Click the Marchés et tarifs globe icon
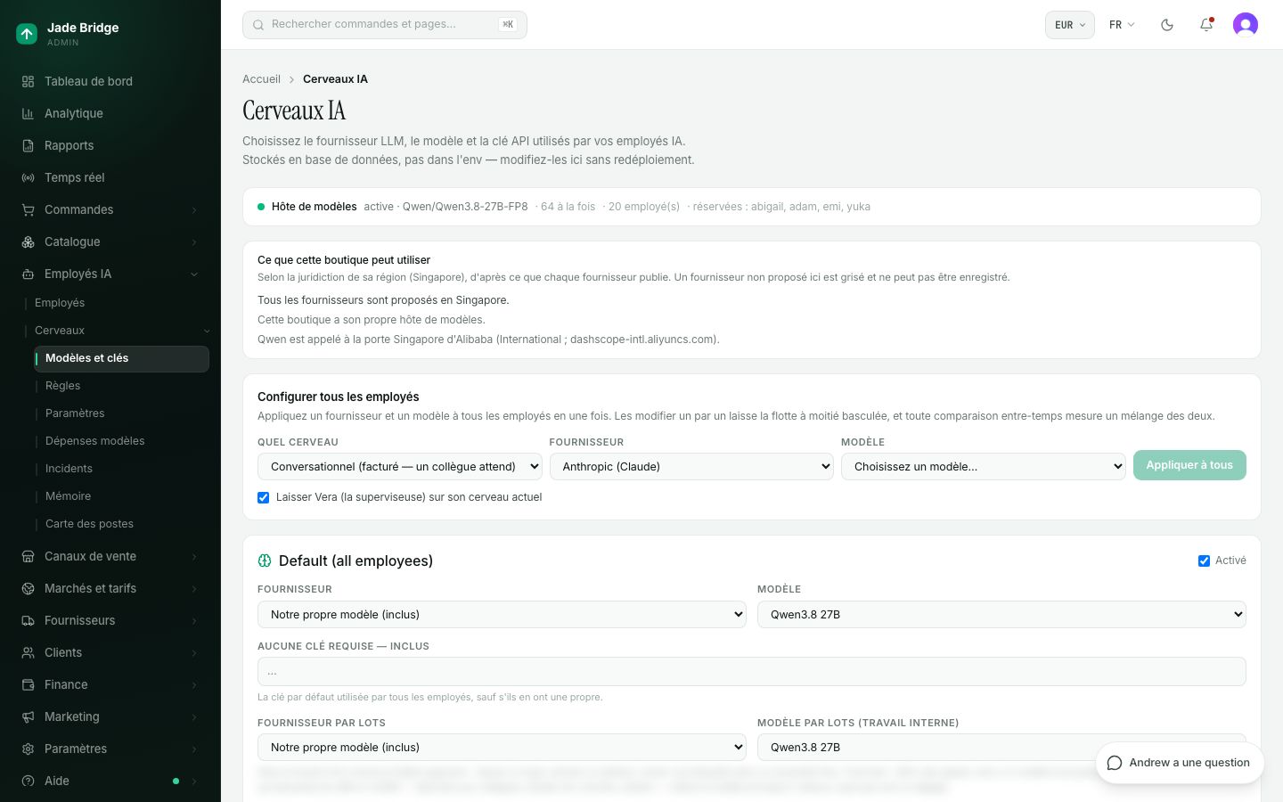This screenshot has height=802, width=1283. coord(28,588)
